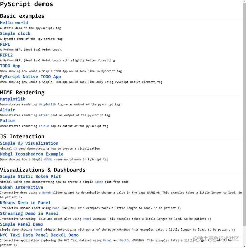
Task: Open the Altair demo heading link
Action: point(7,110)
